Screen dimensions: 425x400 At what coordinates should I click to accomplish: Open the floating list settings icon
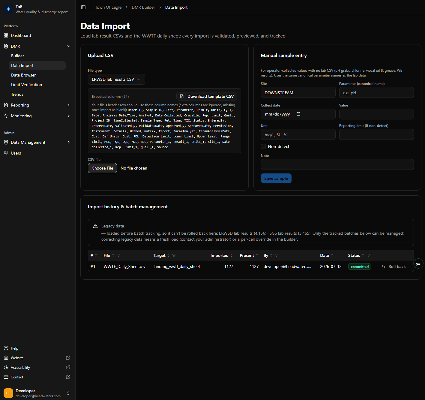tap(418, 263)
